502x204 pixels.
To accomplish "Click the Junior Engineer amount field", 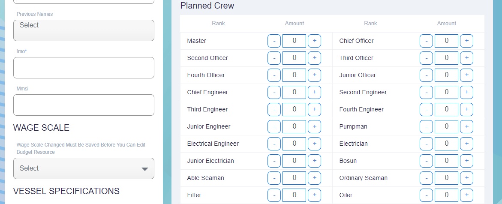I will pos(294,126).
